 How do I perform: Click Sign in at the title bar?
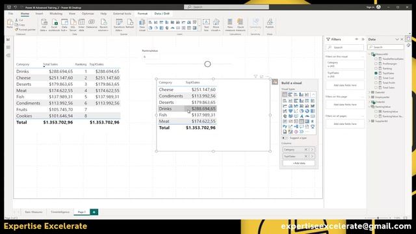tap(370, 7)
